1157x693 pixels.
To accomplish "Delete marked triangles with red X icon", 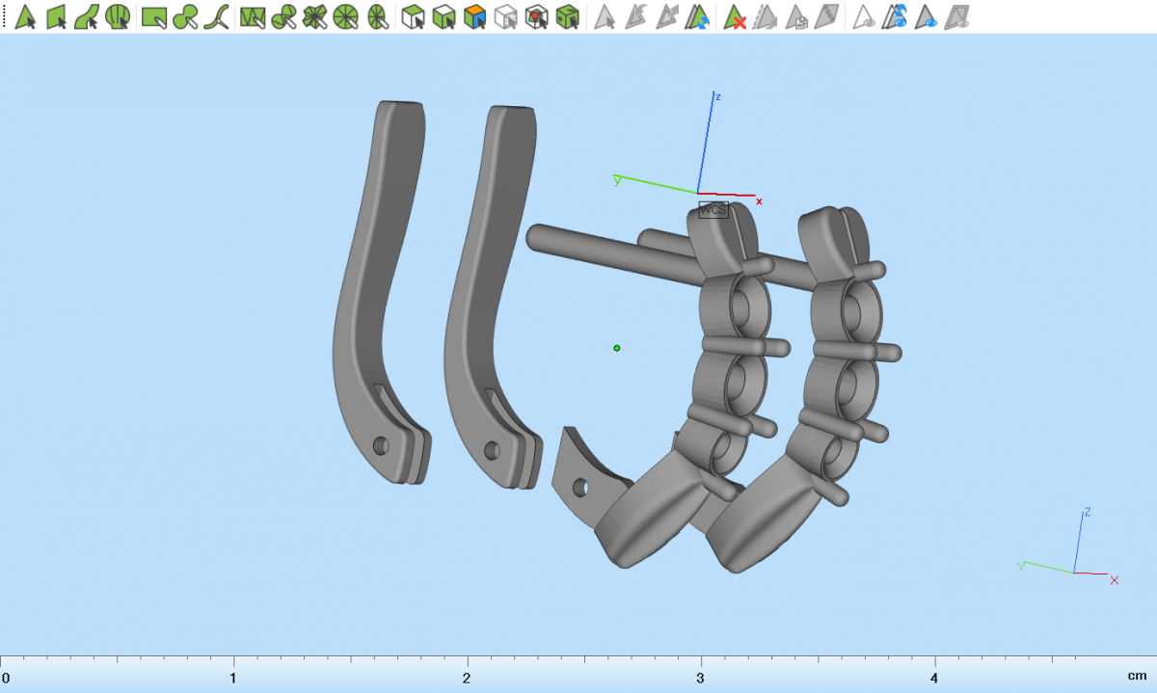I will click(x=735, y=16).
